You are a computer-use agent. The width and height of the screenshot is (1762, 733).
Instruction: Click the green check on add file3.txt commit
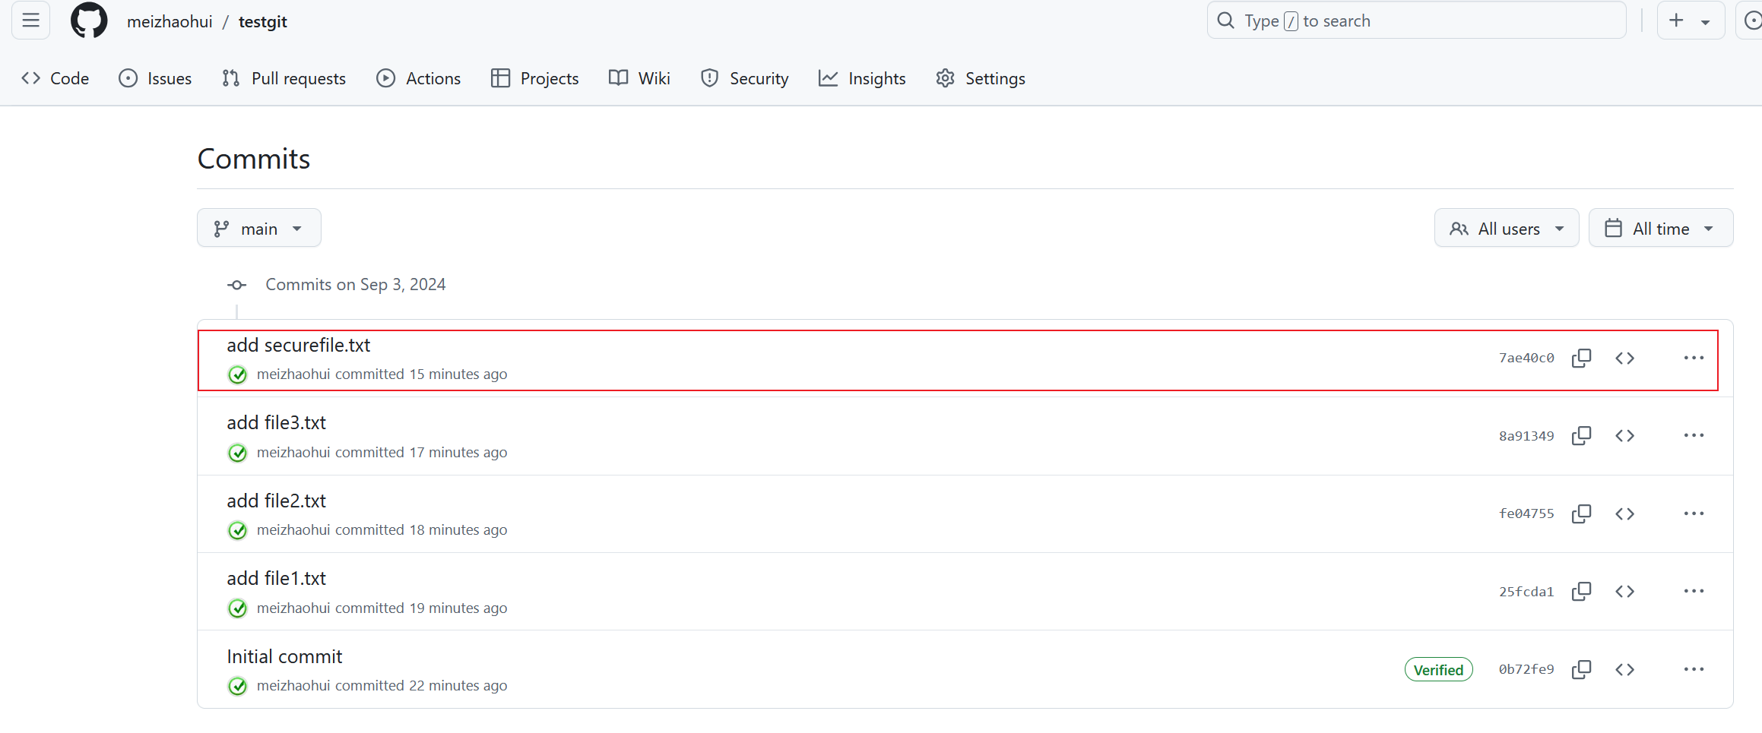click(x=237, y=453)
